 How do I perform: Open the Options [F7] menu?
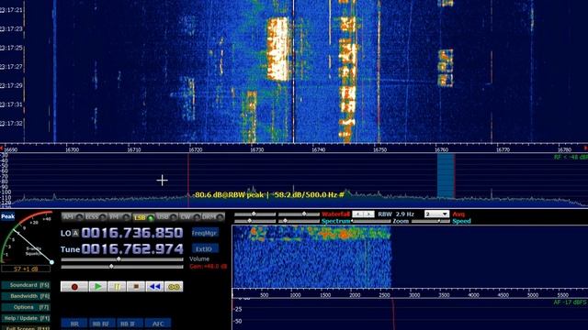pyautogui.click(x=26, y=307)
